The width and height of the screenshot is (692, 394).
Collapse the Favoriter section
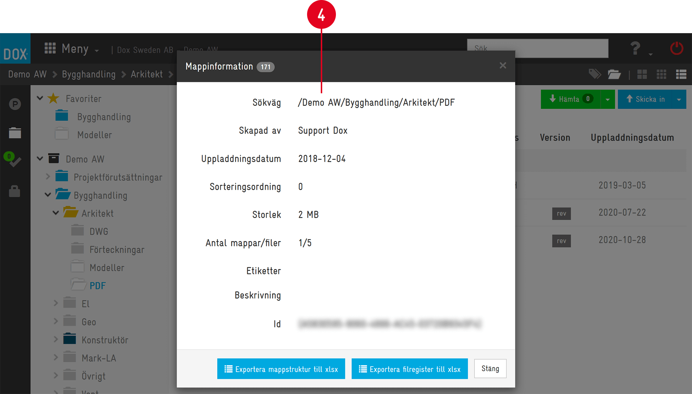(40, 98)
